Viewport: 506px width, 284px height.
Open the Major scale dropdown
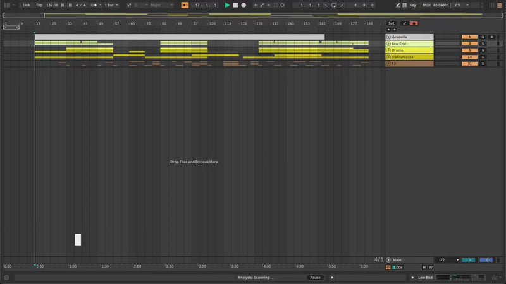coord(161,5)
